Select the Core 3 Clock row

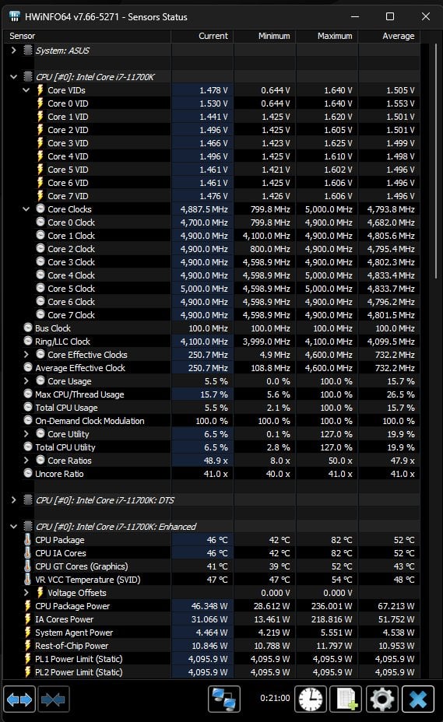tap(212, 262)
